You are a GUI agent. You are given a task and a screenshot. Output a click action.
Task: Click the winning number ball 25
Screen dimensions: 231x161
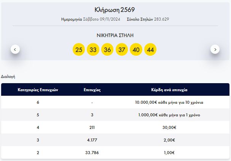coord(79,50)
